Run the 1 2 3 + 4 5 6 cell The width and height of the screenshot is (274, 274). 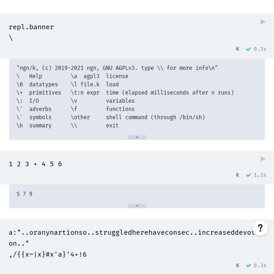[263, 159]
